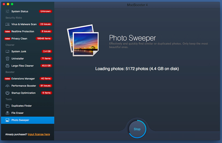This screenshot has width=222, height=143.
Task: Click the 6 items badge
Action: coord(47,93)
